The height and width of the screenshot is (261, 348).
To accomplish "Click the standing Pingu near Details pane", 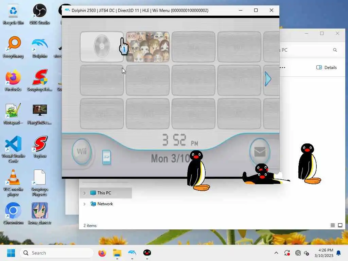I will pyautogui.click(x=309, y=163).
